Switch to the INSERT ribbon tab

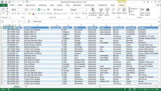point(20,5)
